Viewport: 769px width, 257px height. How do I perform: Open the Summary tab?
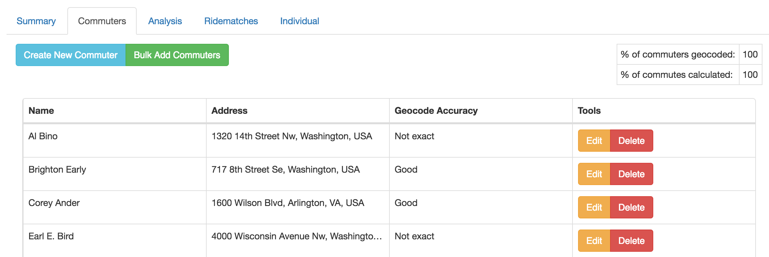(36, 21)
